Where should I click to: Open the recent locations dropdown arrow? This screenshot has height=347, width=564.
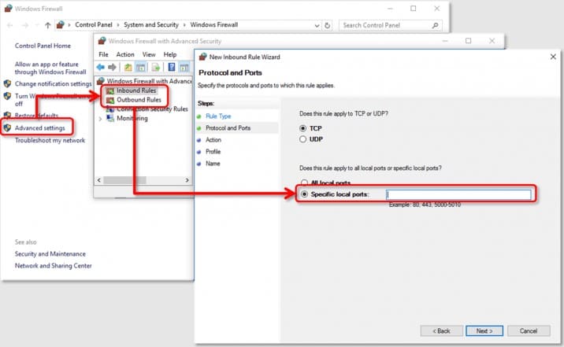tap(37, 25)
